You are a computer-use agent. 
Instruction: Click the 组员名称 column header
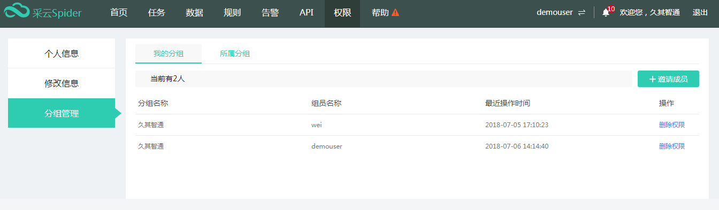(326, 103)
